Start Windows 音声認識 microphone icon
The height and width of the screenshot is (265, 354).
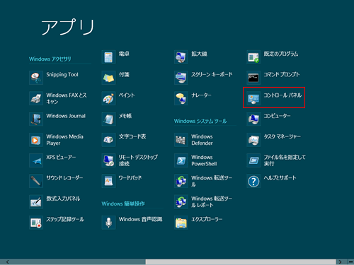[108, 223]
